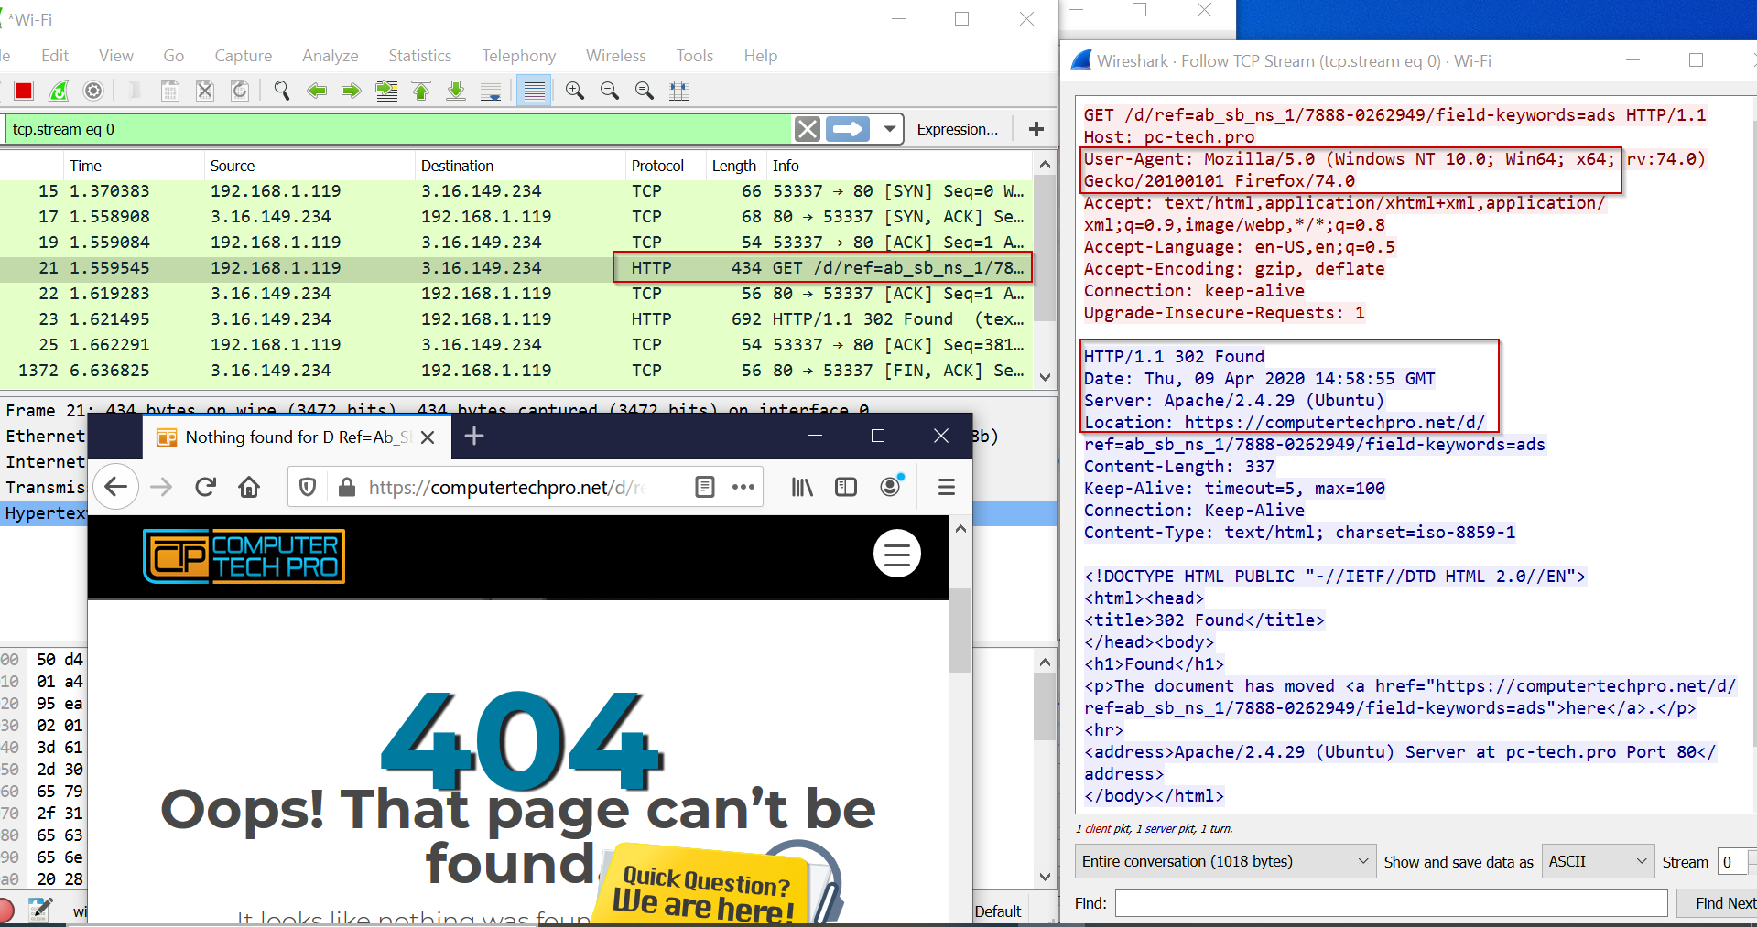The height and width of the screenshot is (927, 1757).
Task: Select packet 23 HTTP/1.1 302 Found
Action: (x=516, y=319)
